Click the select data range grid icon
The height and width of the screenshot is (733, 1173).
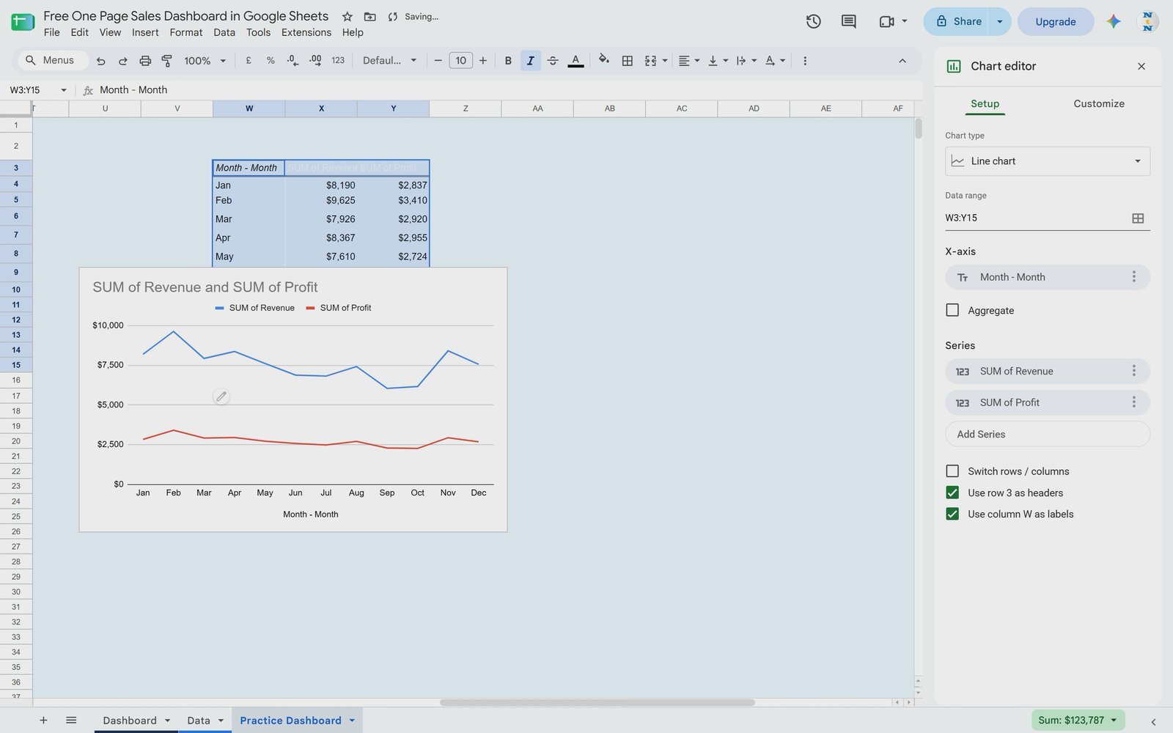1138,218
